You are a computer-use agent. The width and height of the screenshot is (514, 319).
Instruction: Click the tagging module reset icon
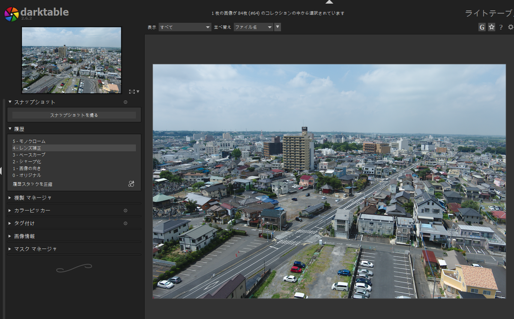[126, 223]
